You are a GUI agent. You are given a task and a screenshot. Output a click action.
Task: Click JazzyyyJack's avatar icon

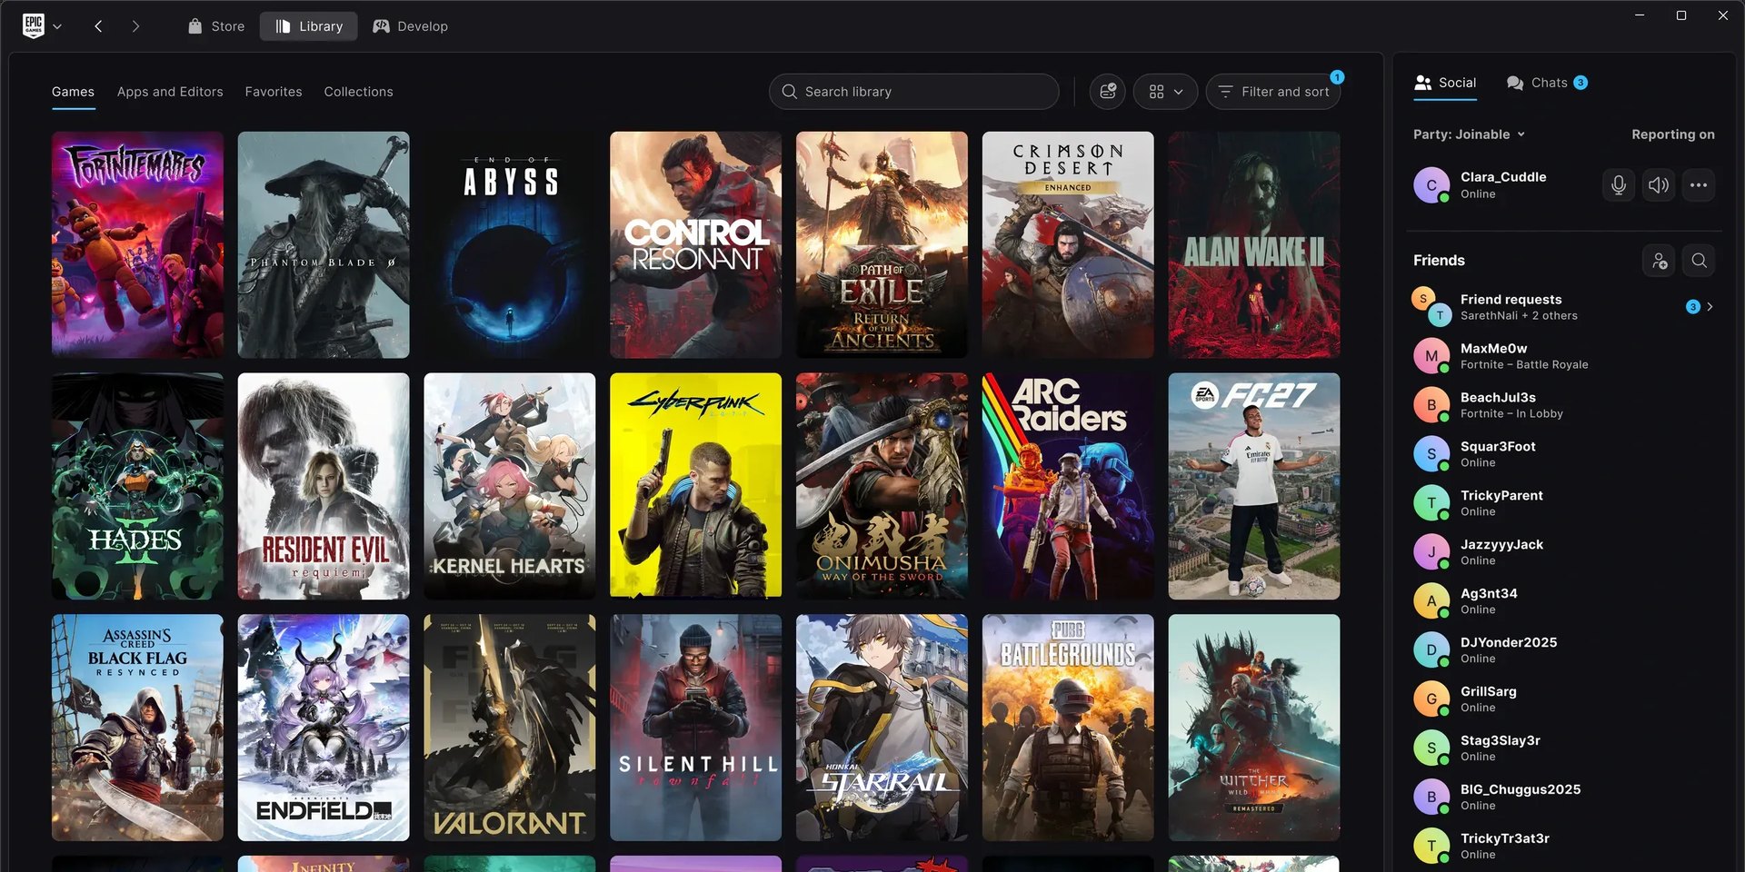pos(1431,552)
